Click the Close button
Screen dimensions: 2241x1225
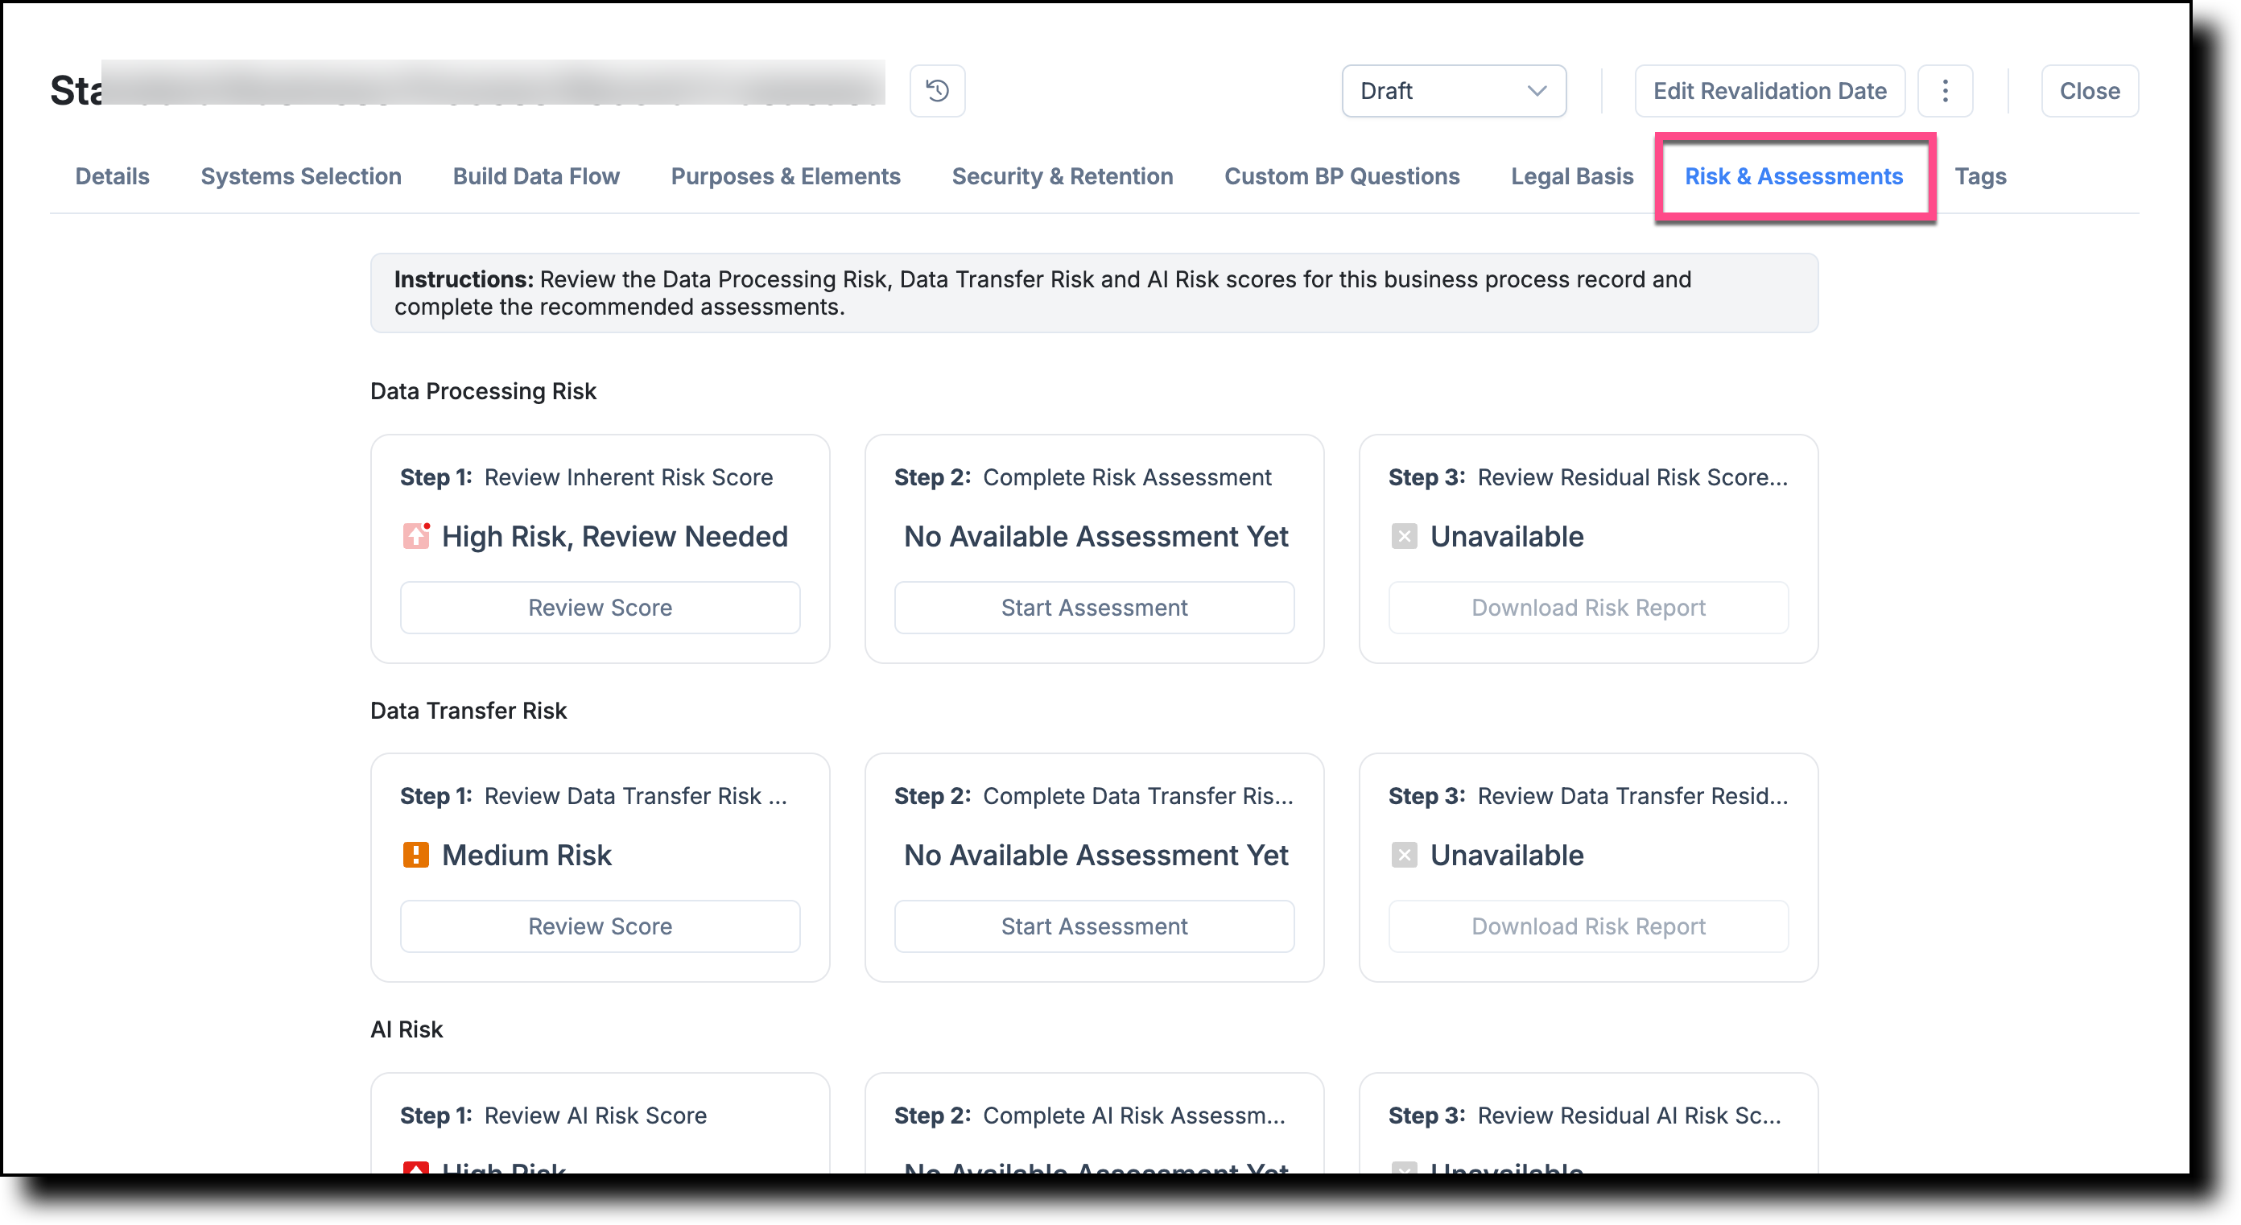click(2090, 90)
